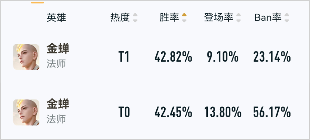Open the T1 金蝉 hero avatar

[x=26, y=57]
